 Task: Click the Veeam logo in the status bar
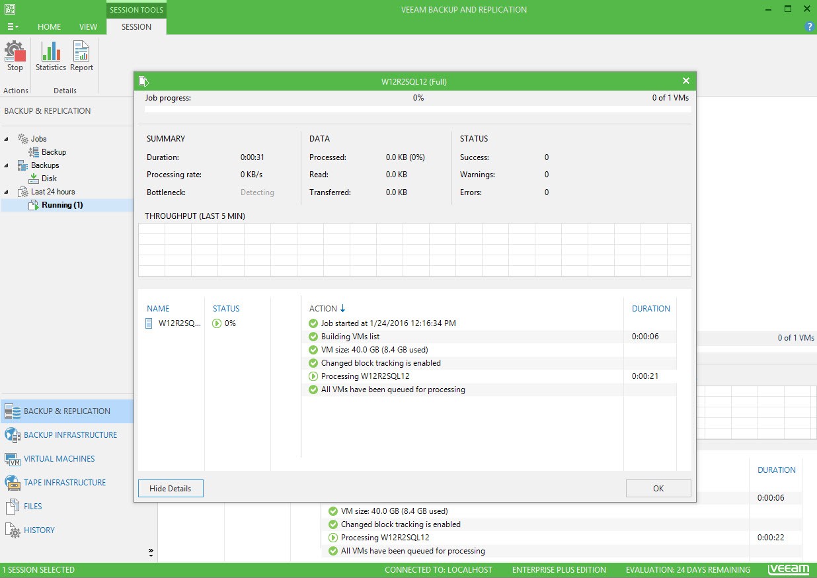(789, 569)
